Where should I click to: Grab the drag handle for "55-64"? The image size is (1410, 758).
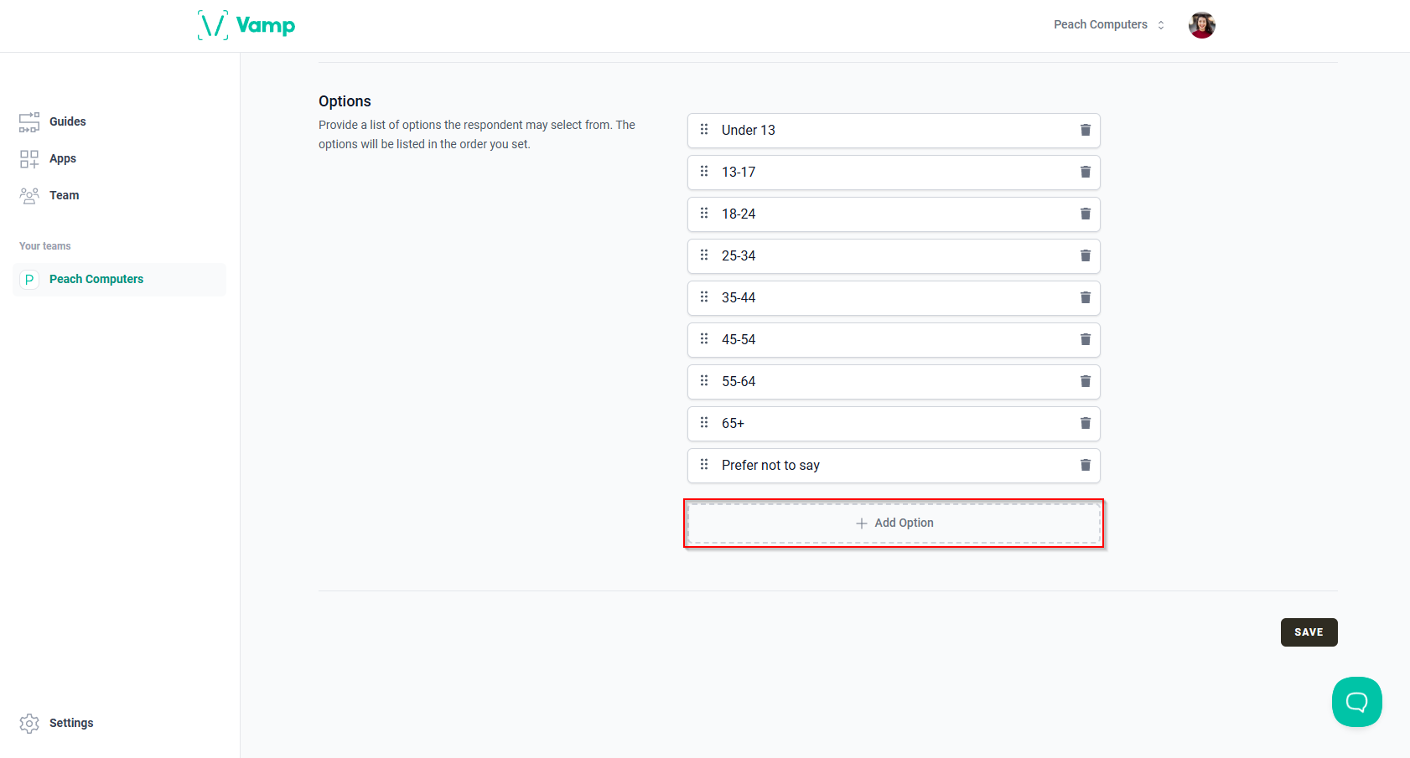pyautogui.click(x=704, y=381)
